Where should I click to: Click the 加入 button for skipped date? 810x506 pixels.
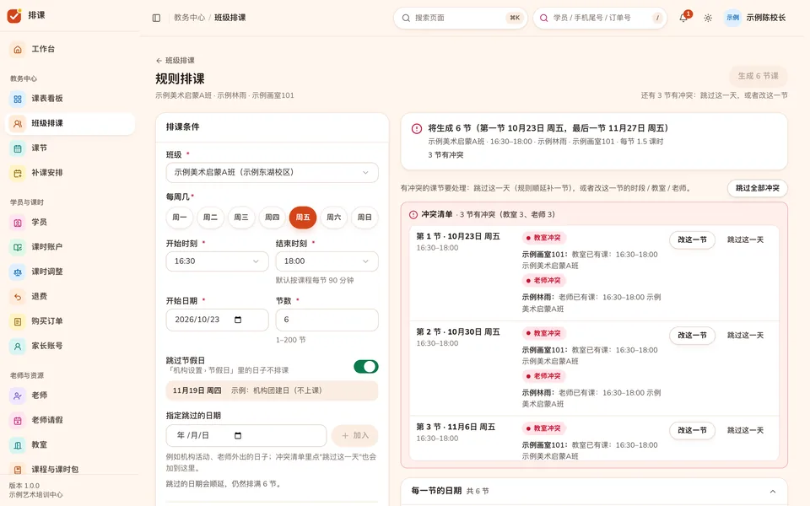click(355, 436)
